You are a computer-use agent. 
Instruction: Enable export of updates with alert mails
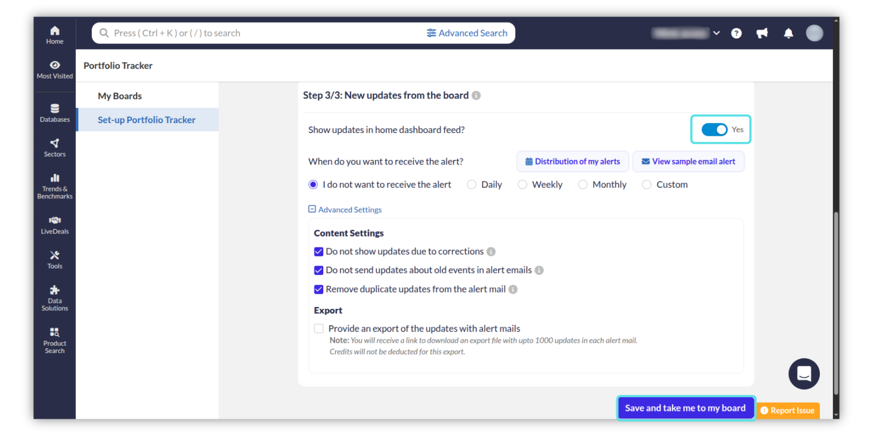319,328
